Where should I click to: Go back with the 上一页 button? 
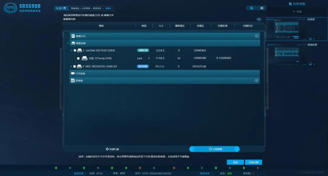(x=61, y=8)
